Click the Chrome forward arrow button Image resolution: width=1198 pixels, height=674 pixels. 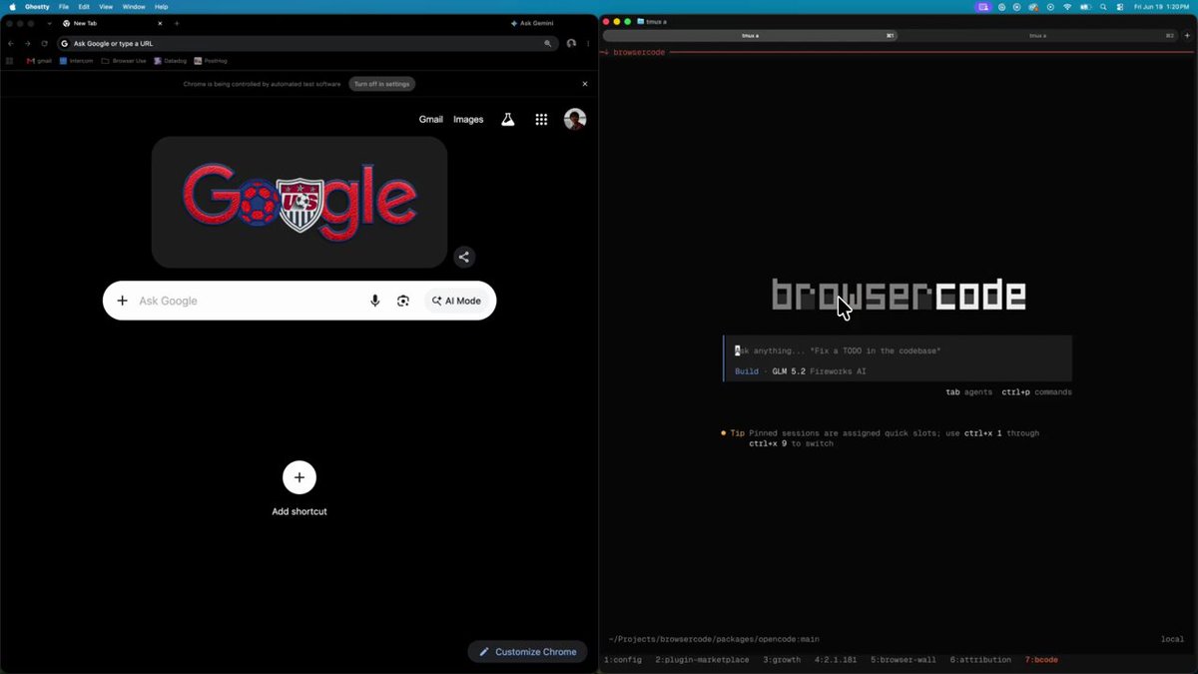click(27, 44)
